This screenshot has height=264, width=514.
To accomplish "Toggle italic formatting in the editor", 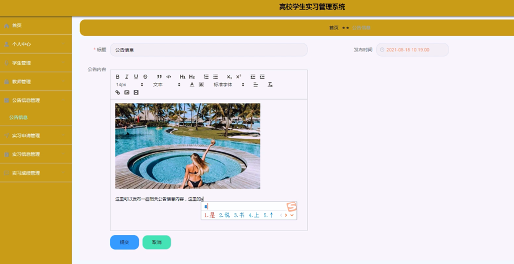I will (x=127, y=77).
